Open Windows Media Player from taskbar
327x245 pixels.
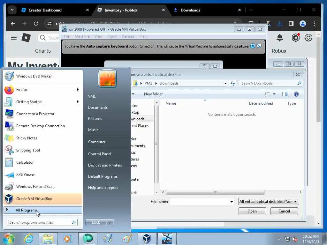pos(67,239)
